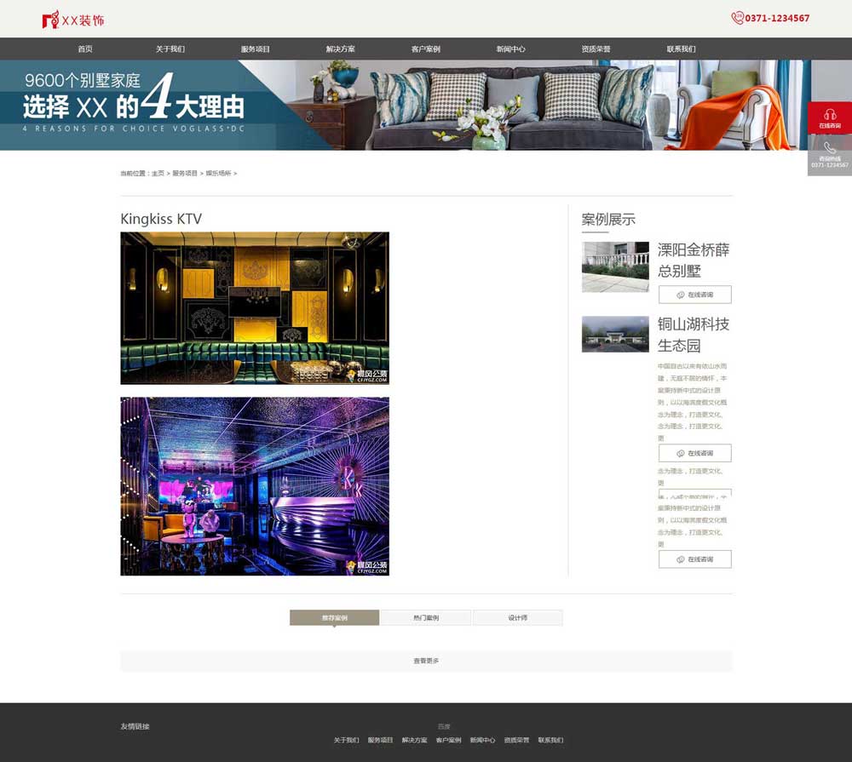This screenshot has height=762, width=852.
Task: Open 关于我们 in the top navigation bar
Action: (170, 49)
